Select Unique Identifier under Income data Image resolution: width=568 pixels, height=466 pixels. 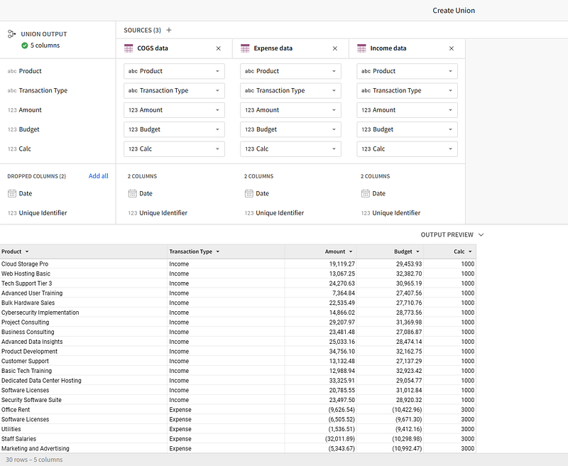click(396, 213)
